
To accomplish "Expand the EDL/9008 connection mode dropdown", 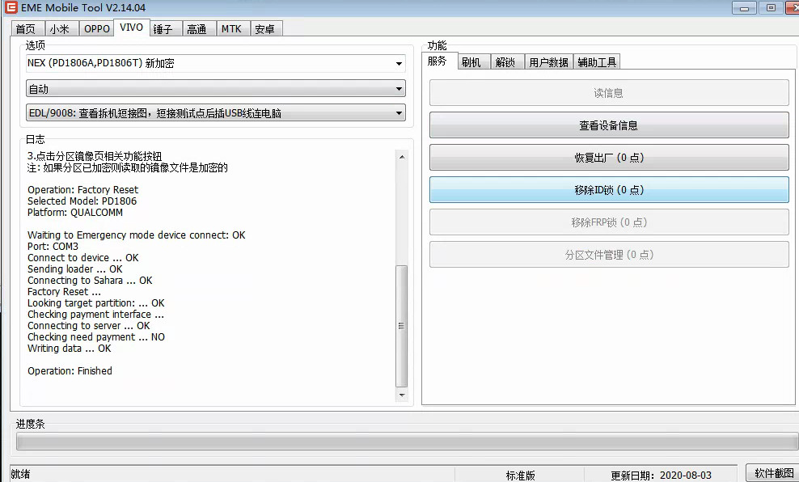I will [x=216, y=113].
